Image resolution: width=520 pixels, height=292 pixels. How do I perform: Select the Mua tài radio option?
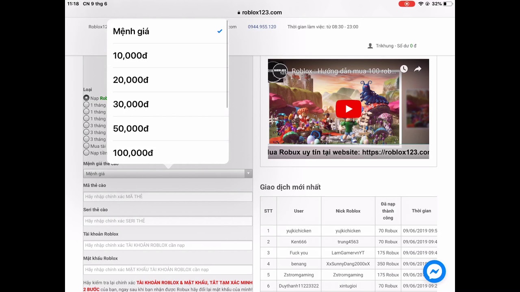point(86,146)
